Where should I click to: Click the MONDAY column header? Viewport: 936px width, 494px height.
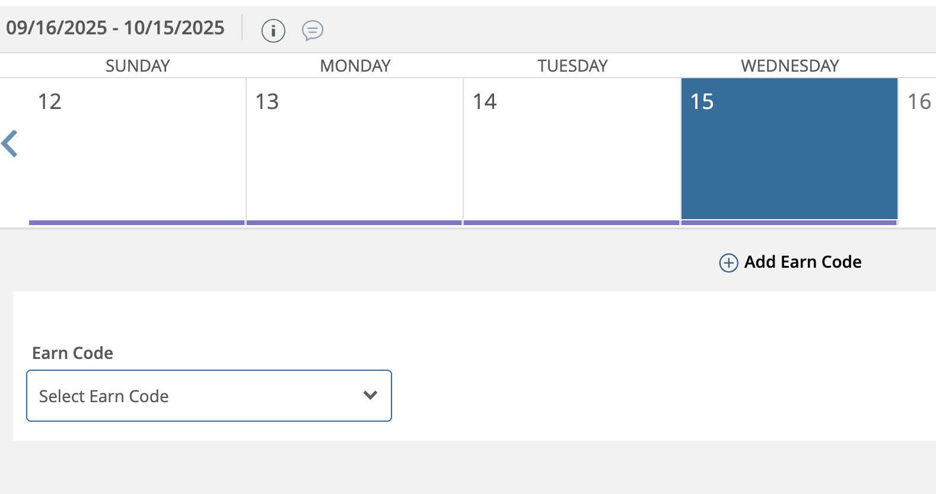[x=355, y=66]
